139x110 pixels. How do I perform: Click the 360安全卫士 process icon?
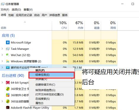tap(8, 89)
